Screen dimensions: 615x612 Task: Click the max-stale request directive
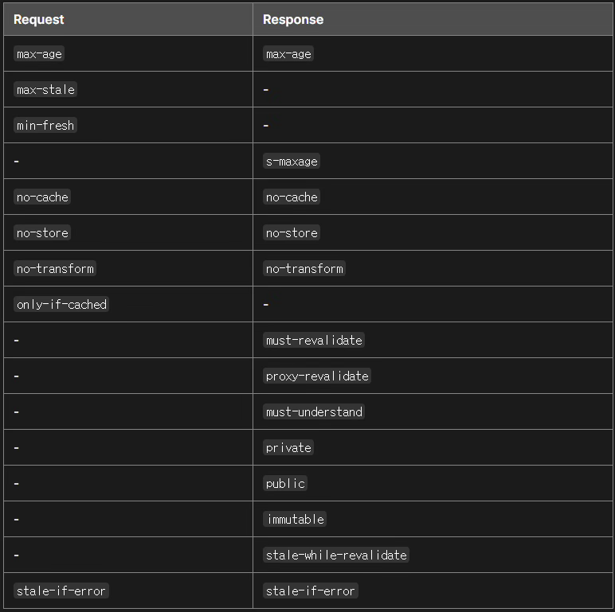(x=45, y=89)
